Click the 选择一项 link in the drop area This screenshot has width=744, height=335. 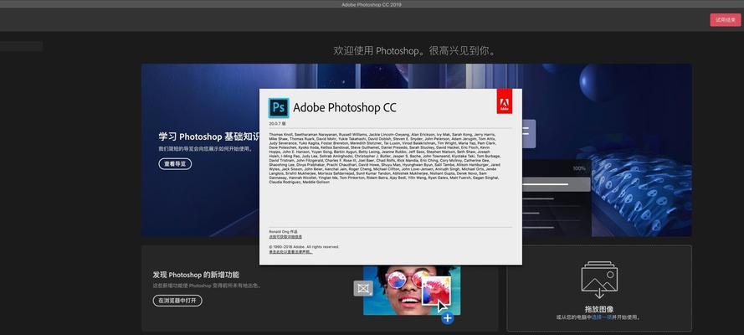coord(602,317)
